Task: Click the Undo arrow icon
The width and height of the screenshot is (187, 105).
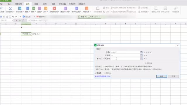Action: (x=13, y=17)
